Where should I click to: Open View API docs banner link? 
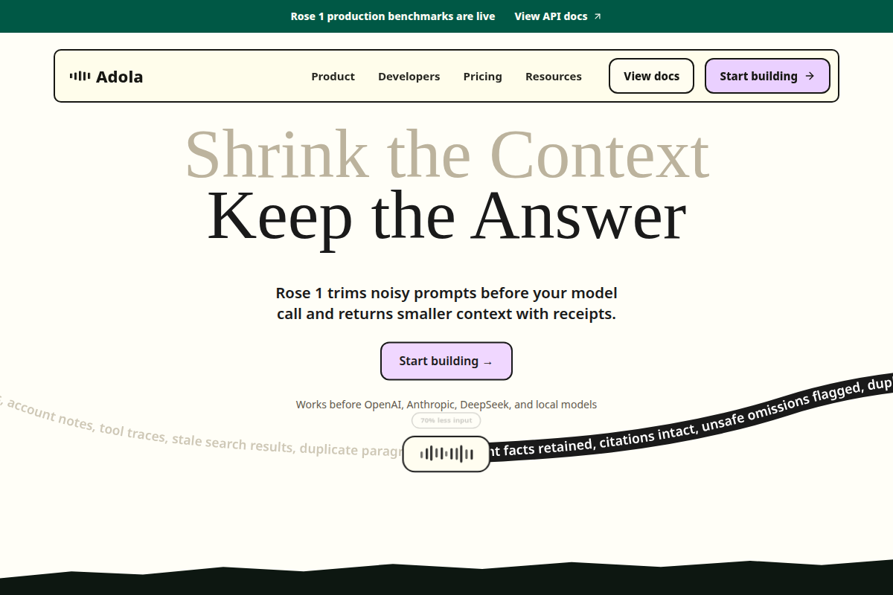click(558, 16)
